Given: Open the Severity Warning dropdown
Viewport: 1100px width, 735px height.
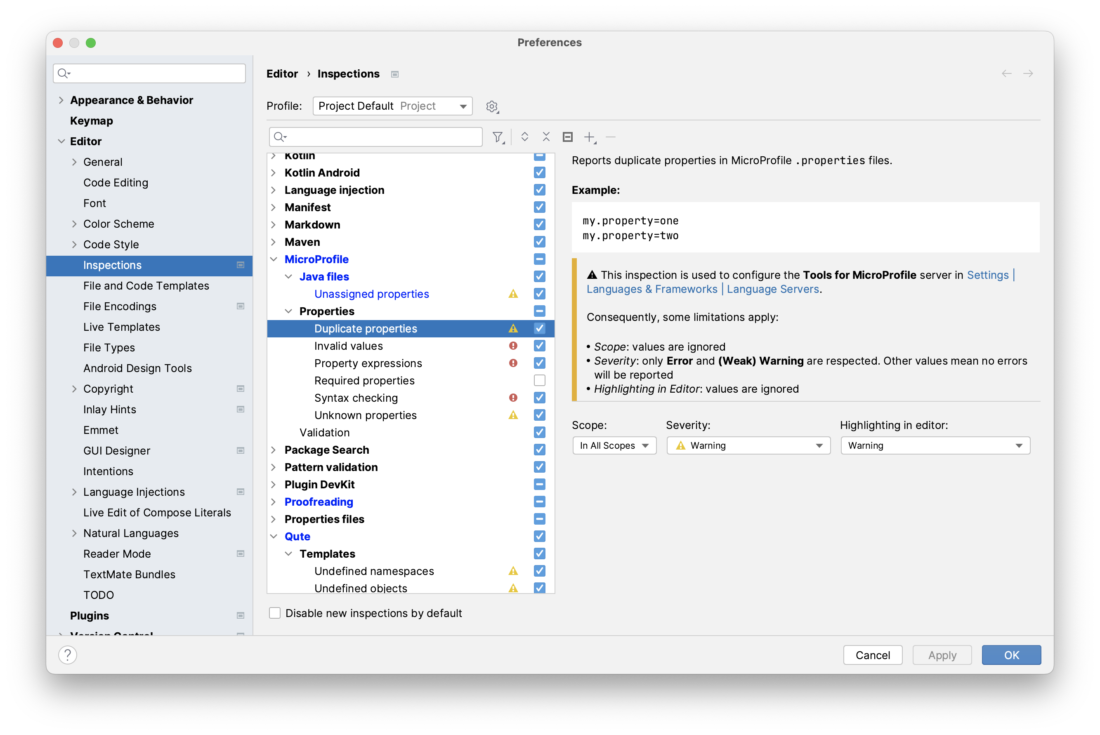Looking at the screenshot, I should 748,446.
